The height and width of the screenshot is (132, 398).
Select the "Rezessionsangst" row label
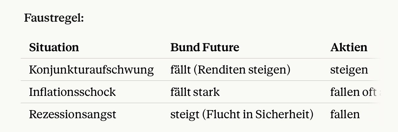[x=72, y=114]
